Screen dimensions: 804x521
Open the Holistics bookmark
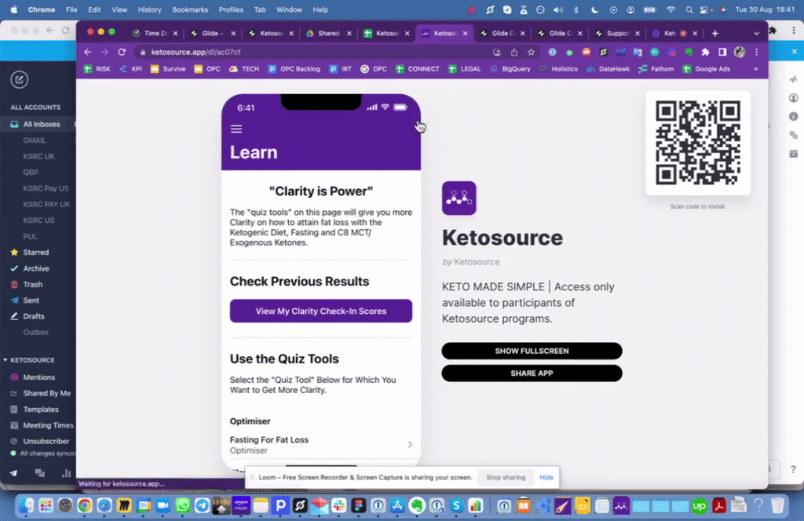(x=559, y=68)
